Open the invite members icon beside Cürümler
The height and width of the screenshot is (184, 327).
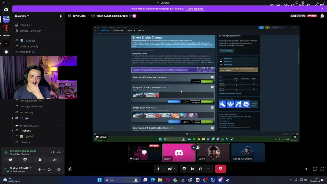61,16
